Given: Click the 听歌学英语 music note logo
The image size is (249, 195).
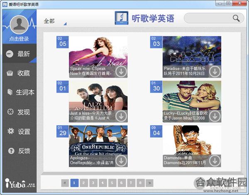Looking at the screenshot, I should coord(122,18).
